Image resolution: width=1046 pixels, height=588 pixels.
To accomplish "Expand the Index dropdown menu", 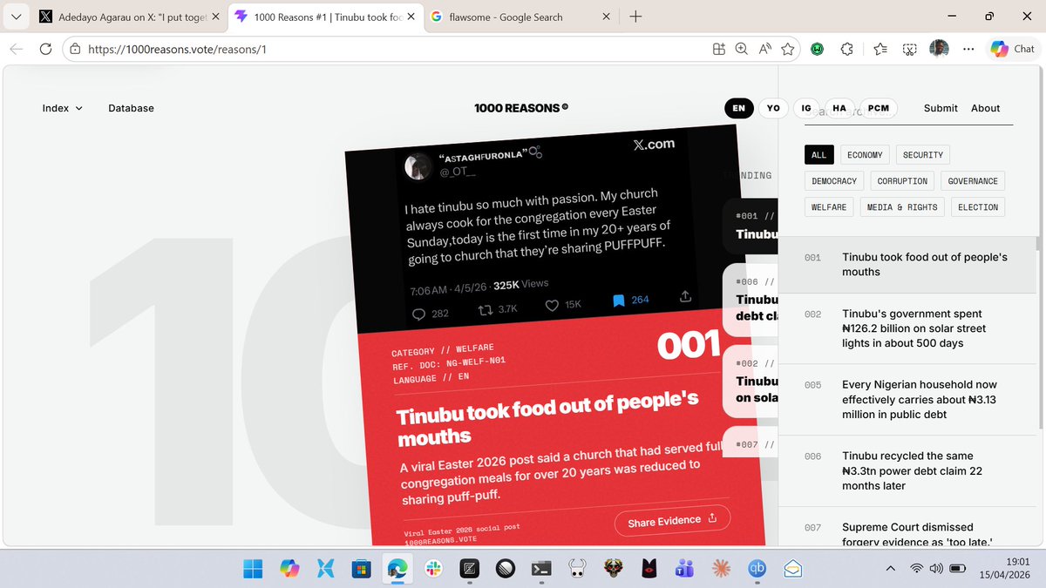I will tap(63, 108).
